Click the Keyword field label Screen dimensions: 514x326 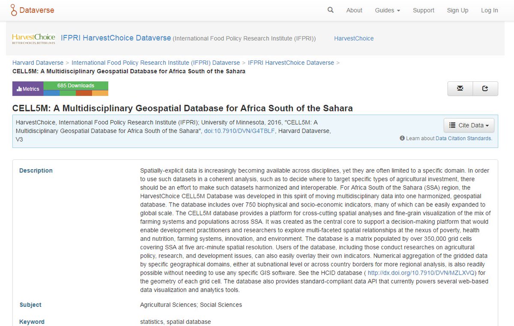click(32, 322)
